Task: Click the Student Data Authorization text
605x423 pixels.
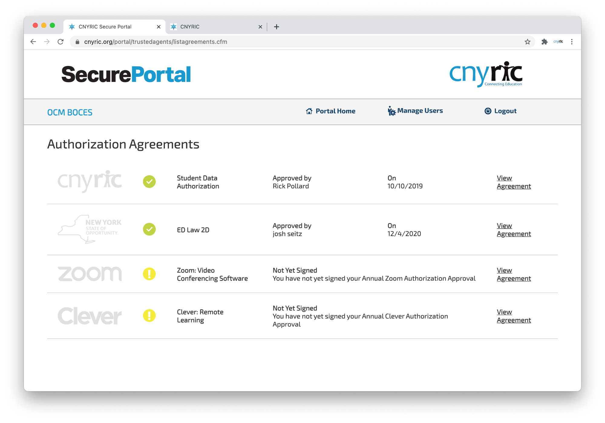Action: 198,182
